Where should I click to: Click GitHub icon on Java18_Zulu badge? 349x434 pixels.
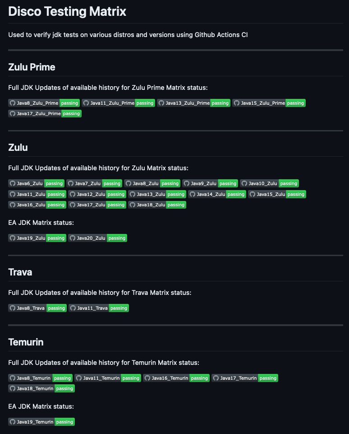coord(133,205)
